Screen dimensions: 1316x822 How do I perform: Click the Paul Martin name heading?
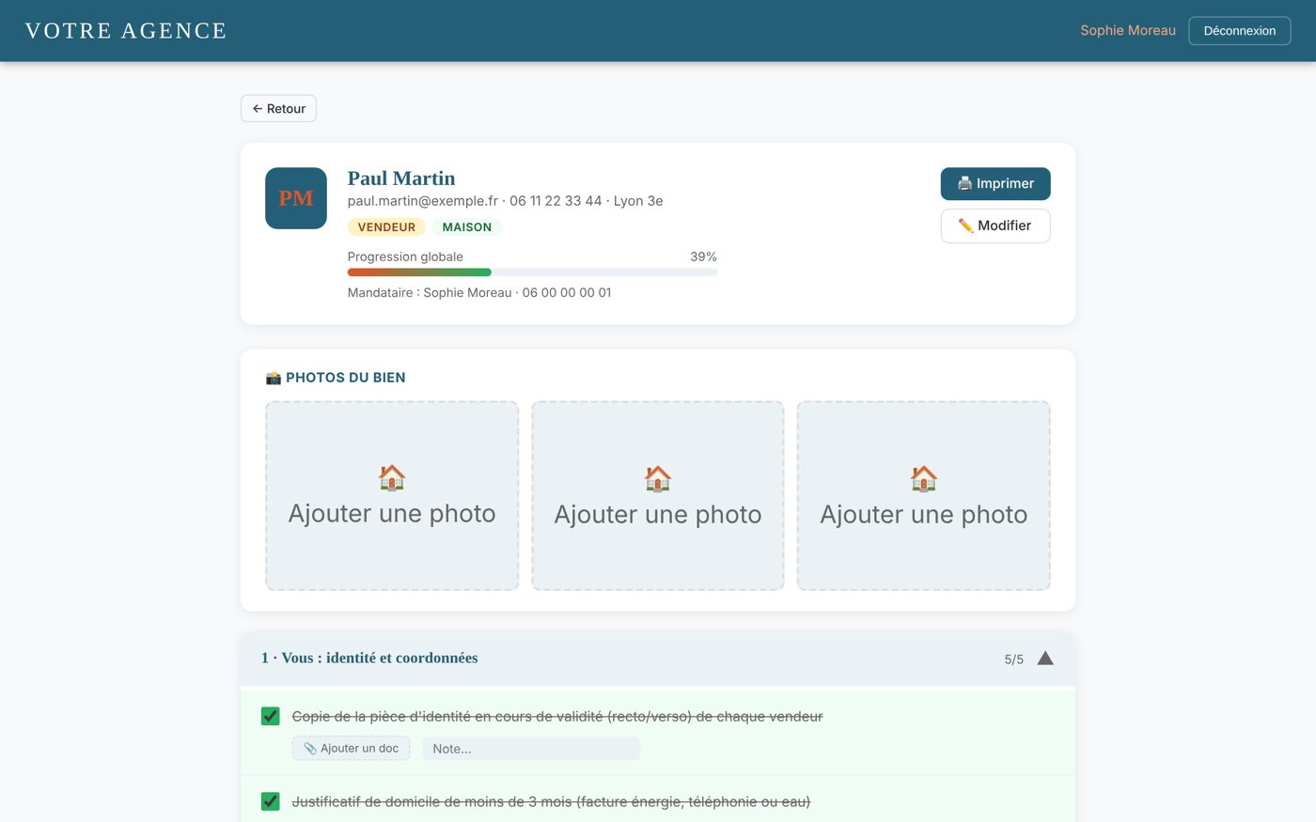click(401, 178)
